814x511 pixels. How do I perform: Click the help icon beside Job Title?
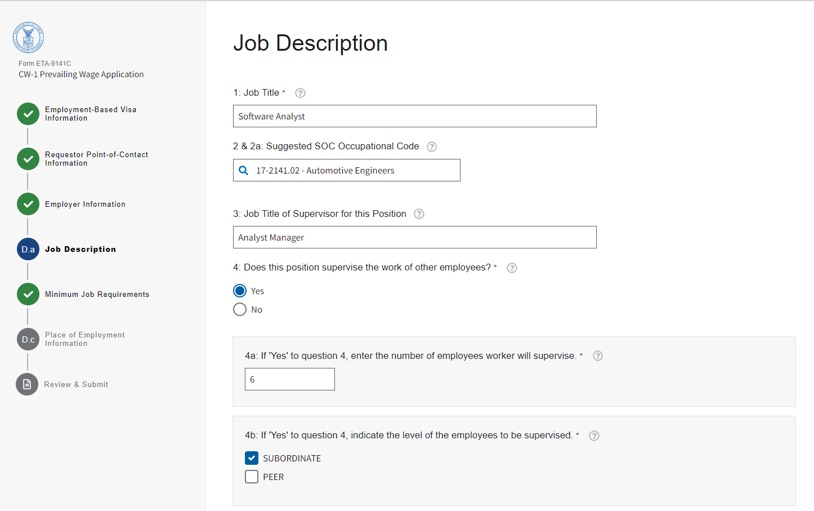301,93
